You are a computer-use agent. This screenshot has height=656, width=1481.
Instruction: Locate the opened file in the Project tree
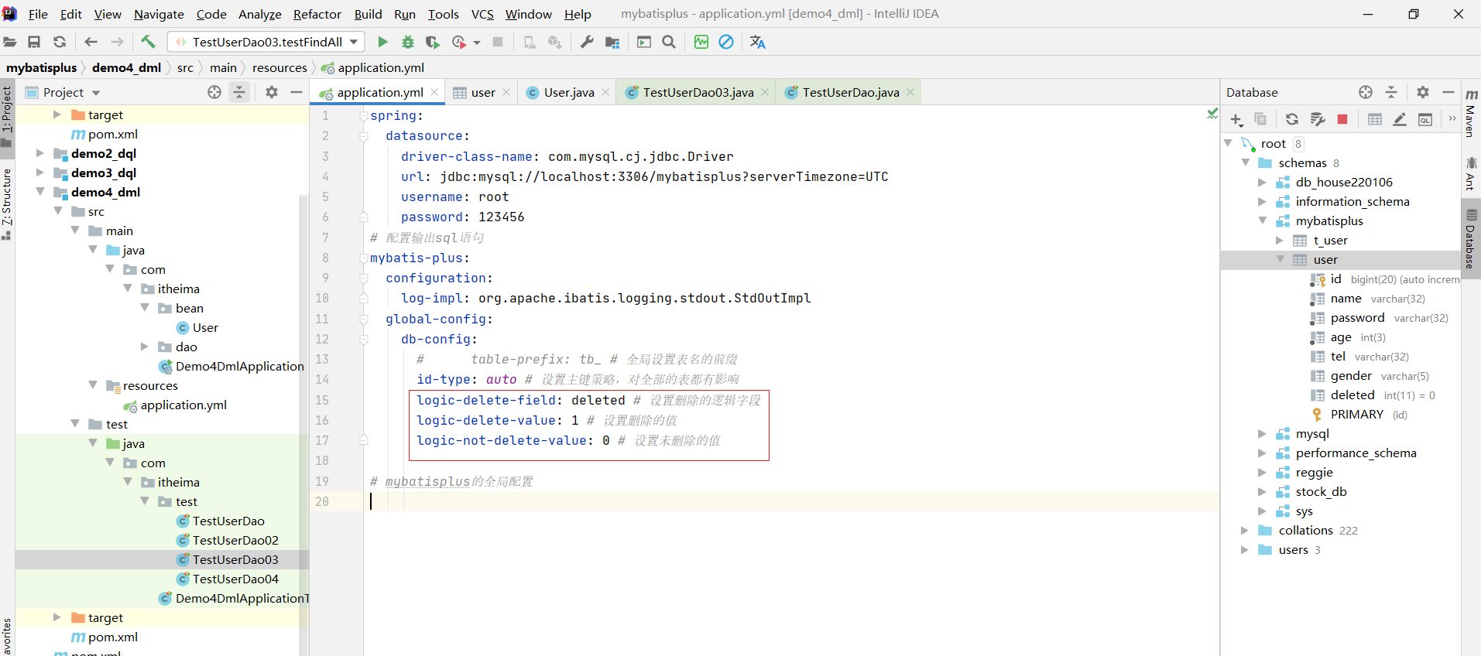214,92
